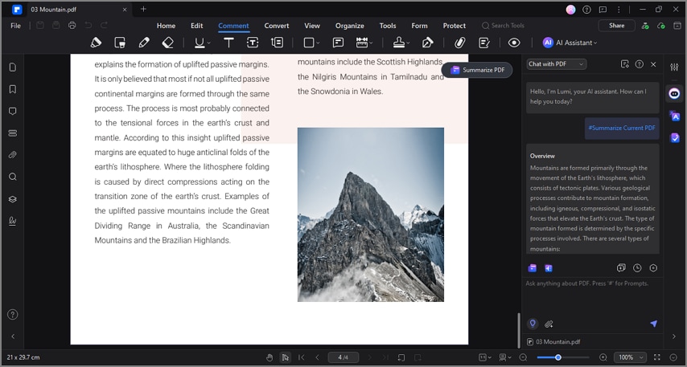Select the Typewriter text comment tool
The image size is (687, 367).
(x=228, y=43)
